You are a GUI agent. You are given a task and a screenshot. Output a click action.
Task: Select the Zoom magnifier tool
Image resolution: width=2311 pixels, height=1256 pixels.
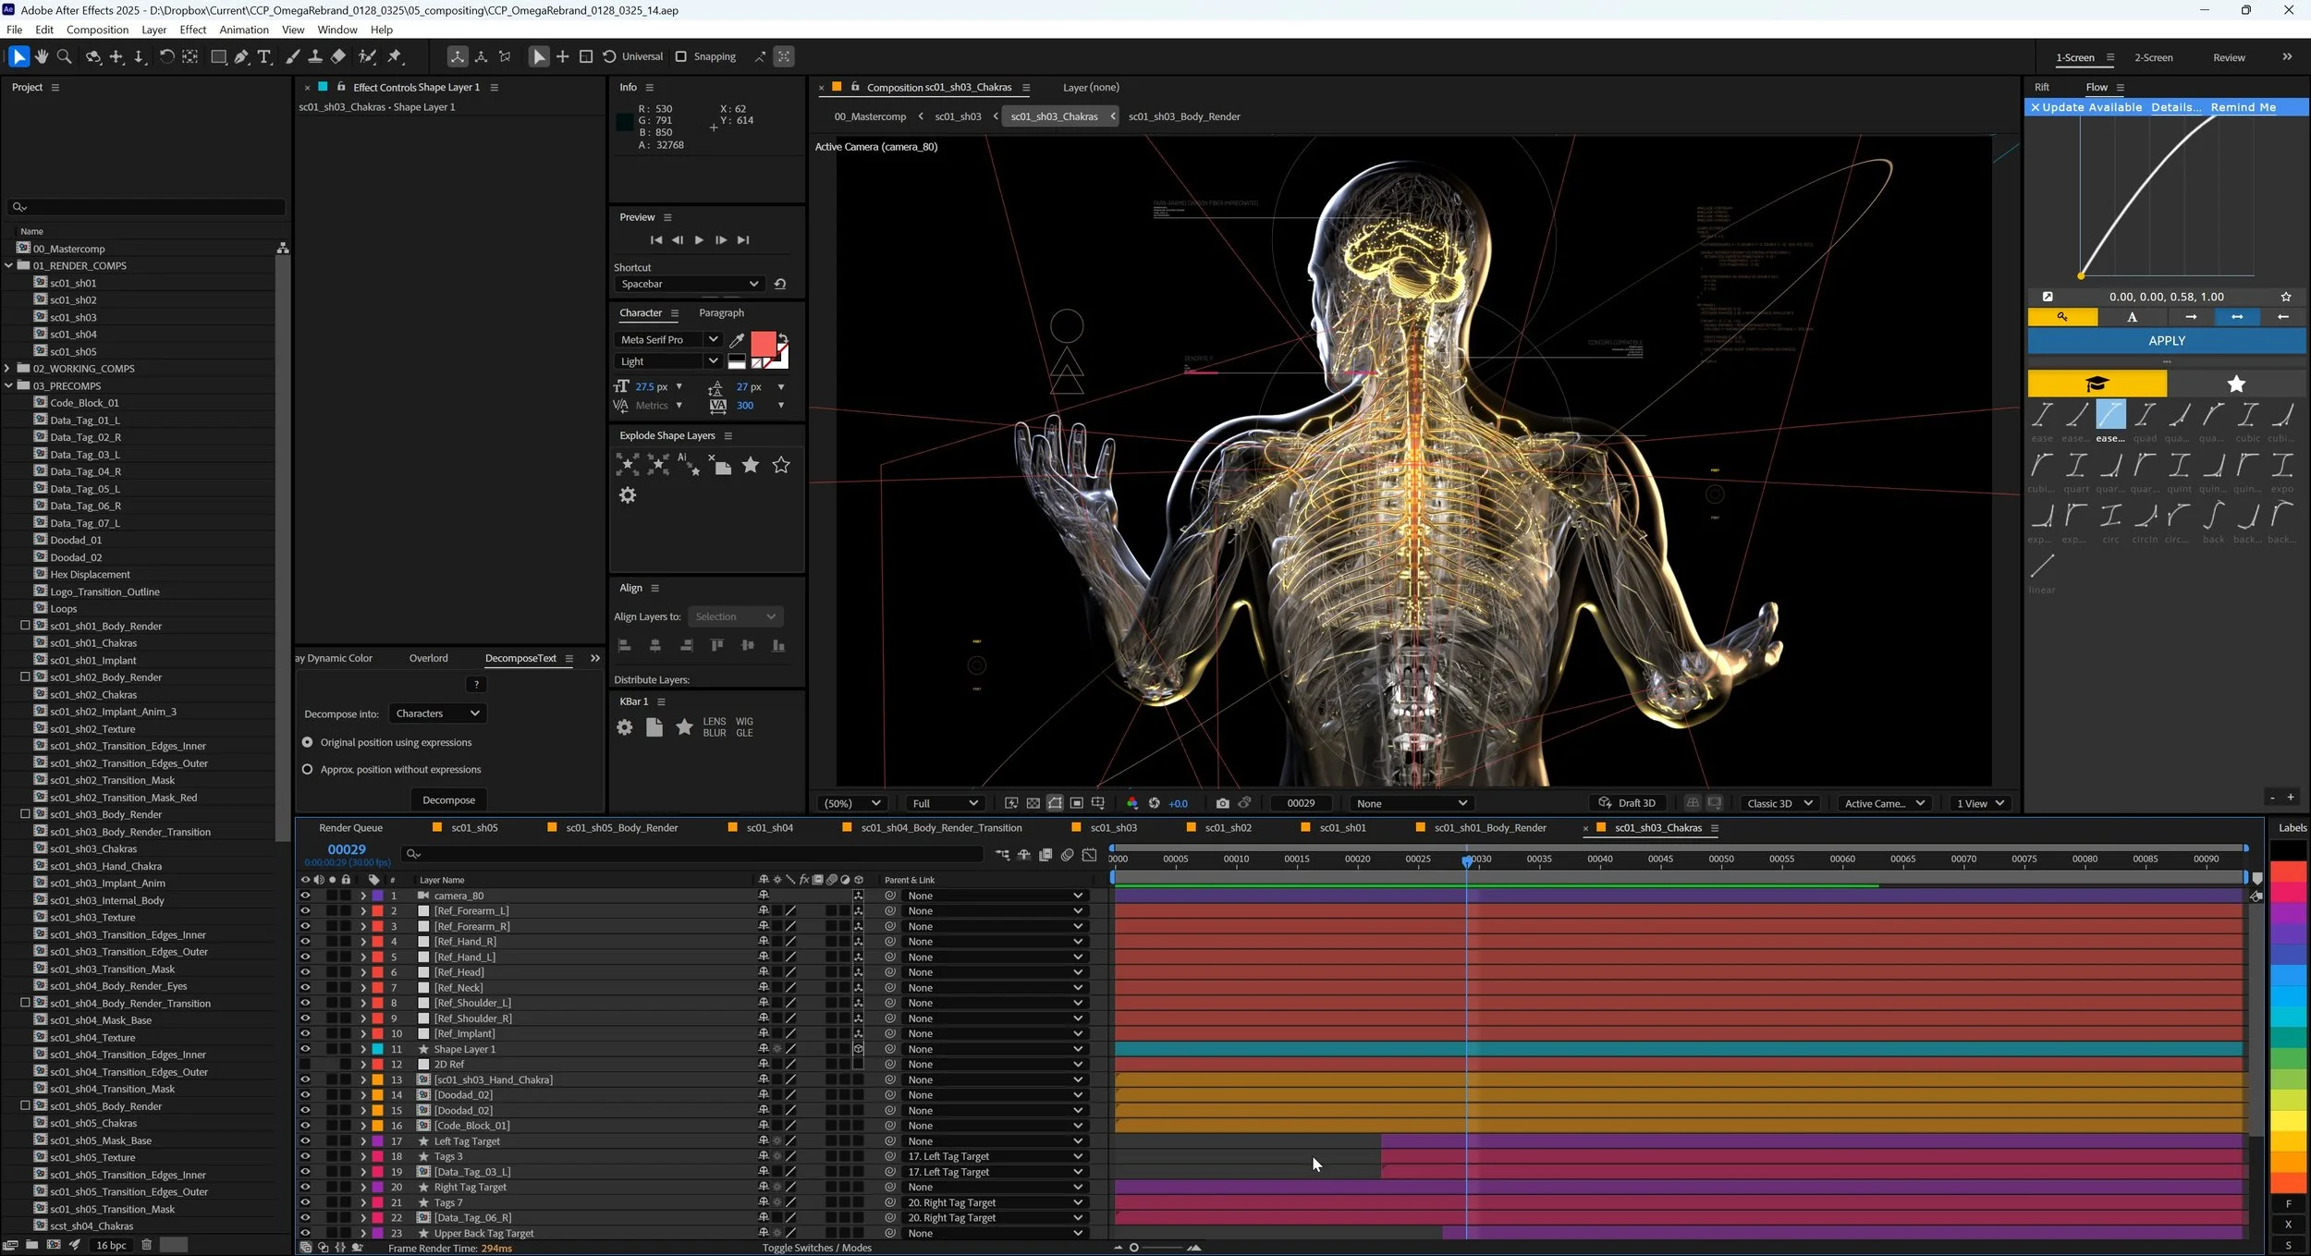point(64,57)
